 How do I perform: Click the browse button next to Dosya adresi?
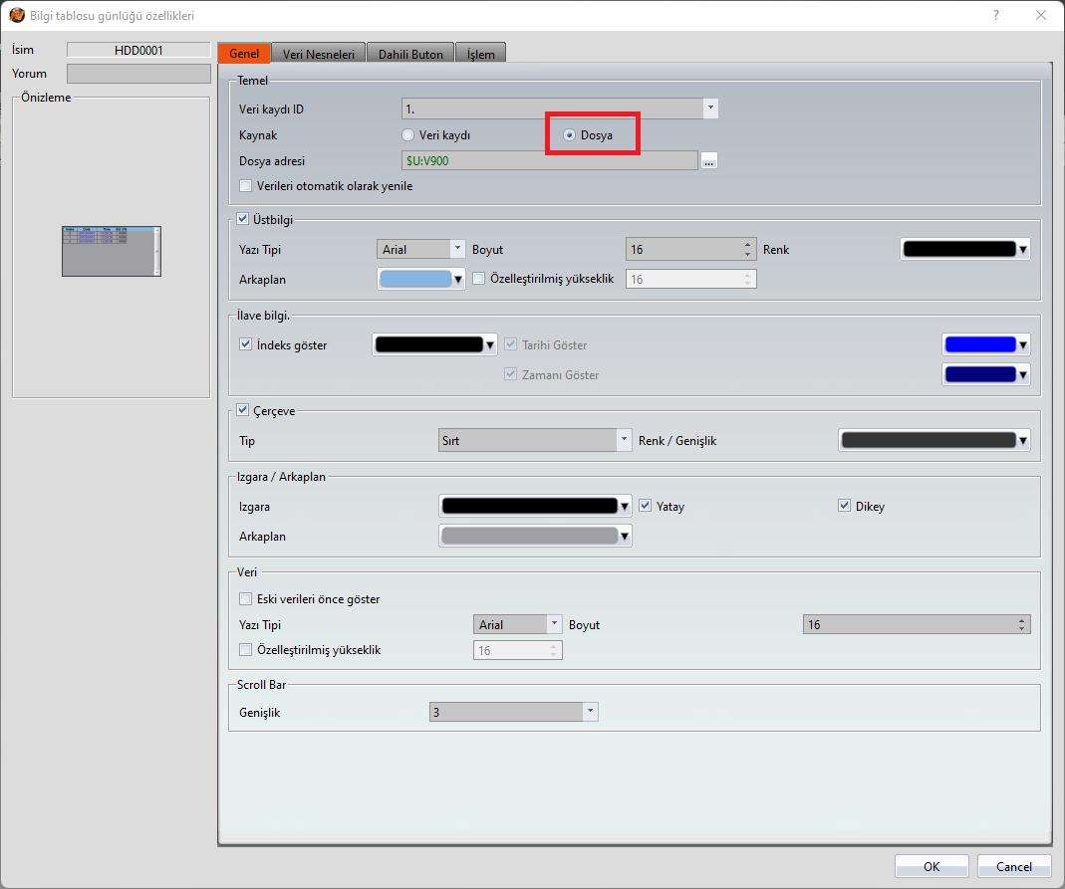click(708, 160)
